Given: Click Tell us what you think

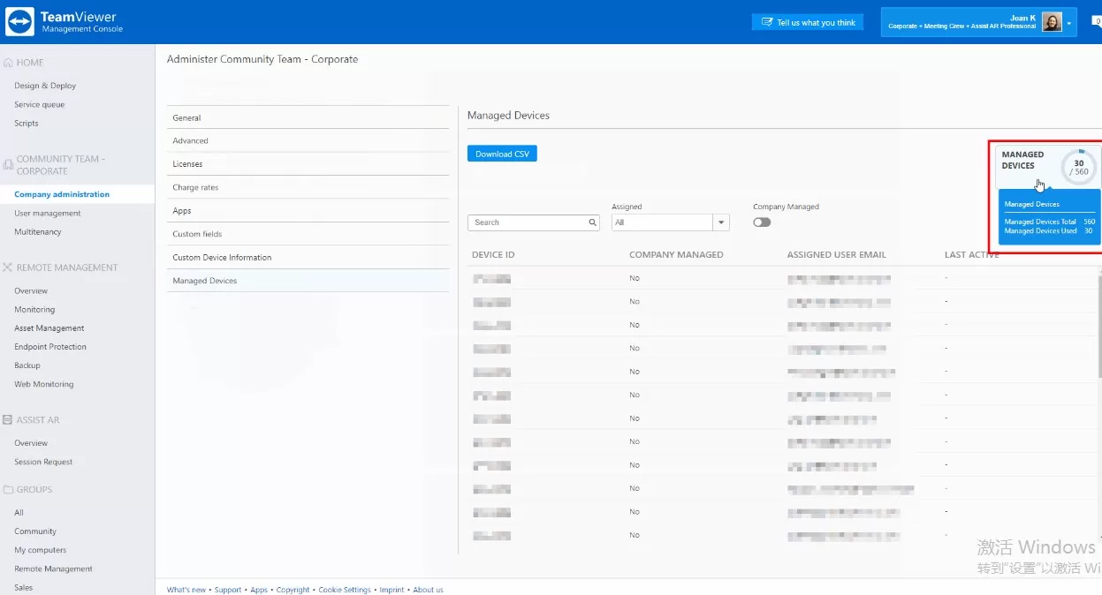Looking at the screenshot, I should point(808,22).
